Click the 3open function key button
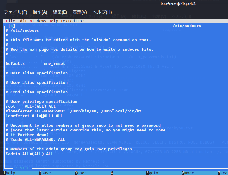228x175 pixels. tap(81, 173)
